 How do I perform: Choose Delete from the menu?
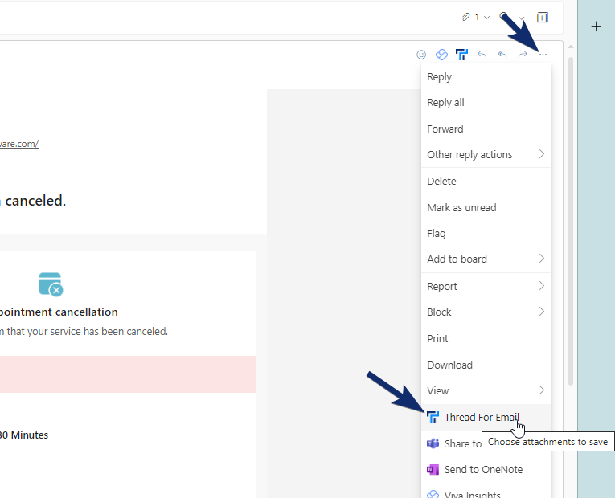pyautogui.click(x=486, y=182)
